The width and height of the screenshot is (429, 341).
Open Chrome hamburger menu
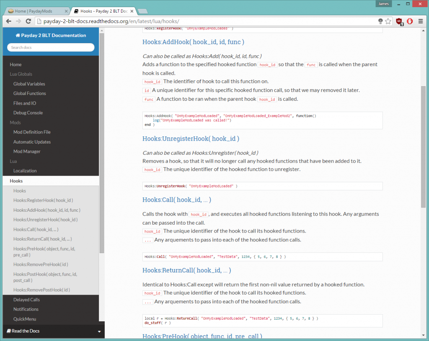pos(421,21)
